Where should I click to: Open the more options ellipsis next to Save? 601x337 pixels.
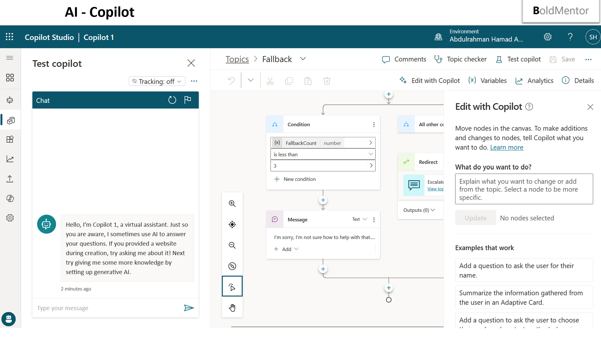[x=588, y=60]
